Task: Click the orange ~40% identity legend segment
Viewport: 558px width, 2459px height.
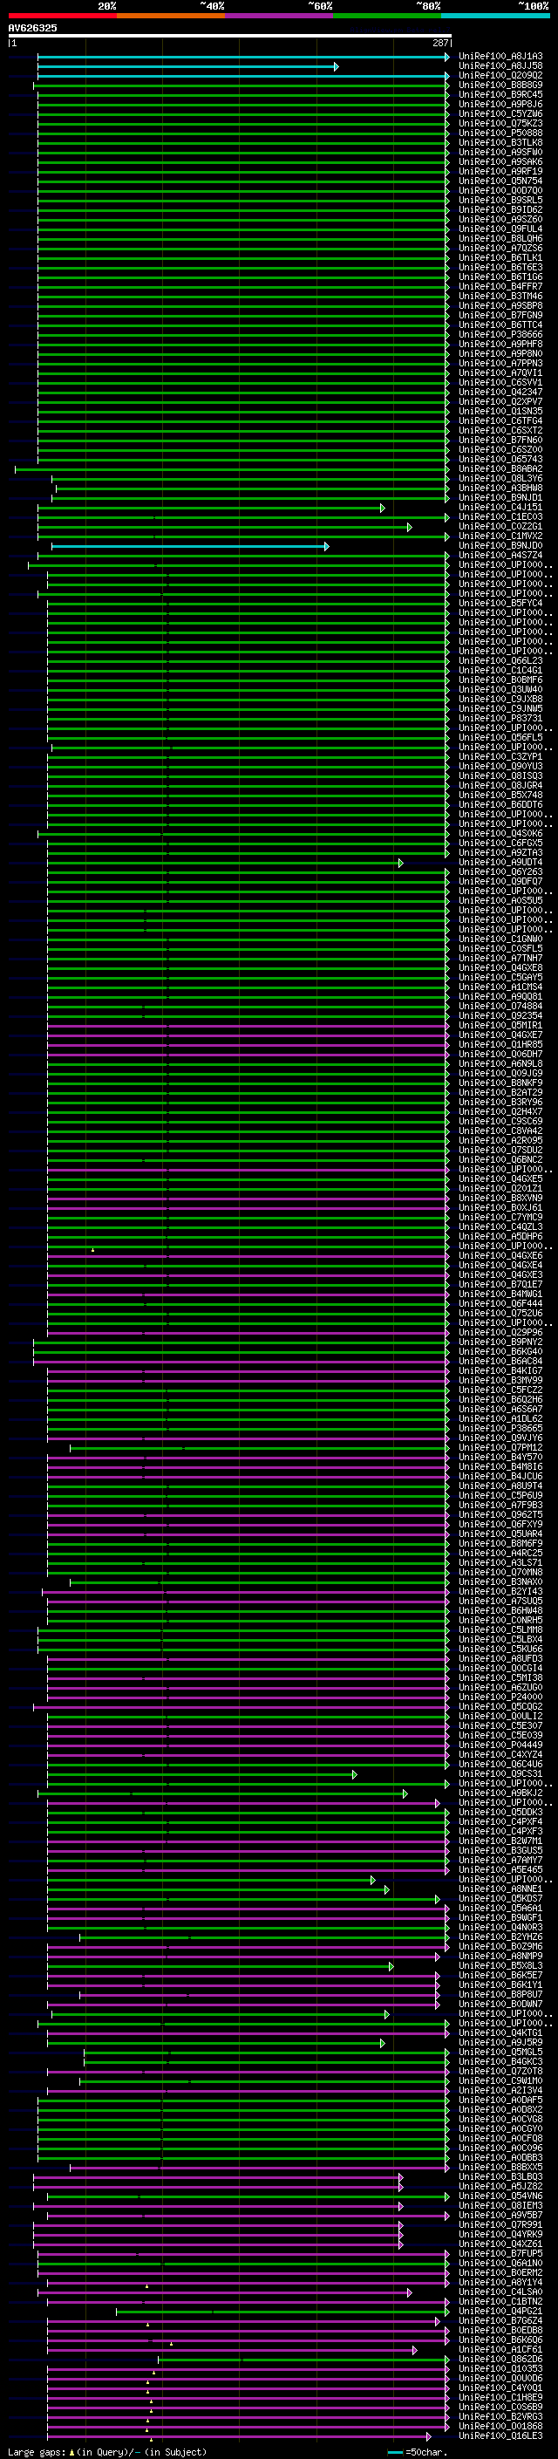Action: point(171,16)
